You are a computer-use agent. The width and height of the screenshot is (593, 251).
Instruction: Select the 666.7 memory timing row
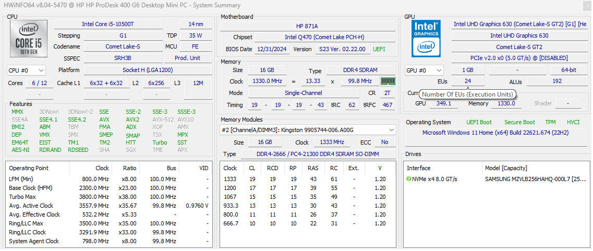308,223
